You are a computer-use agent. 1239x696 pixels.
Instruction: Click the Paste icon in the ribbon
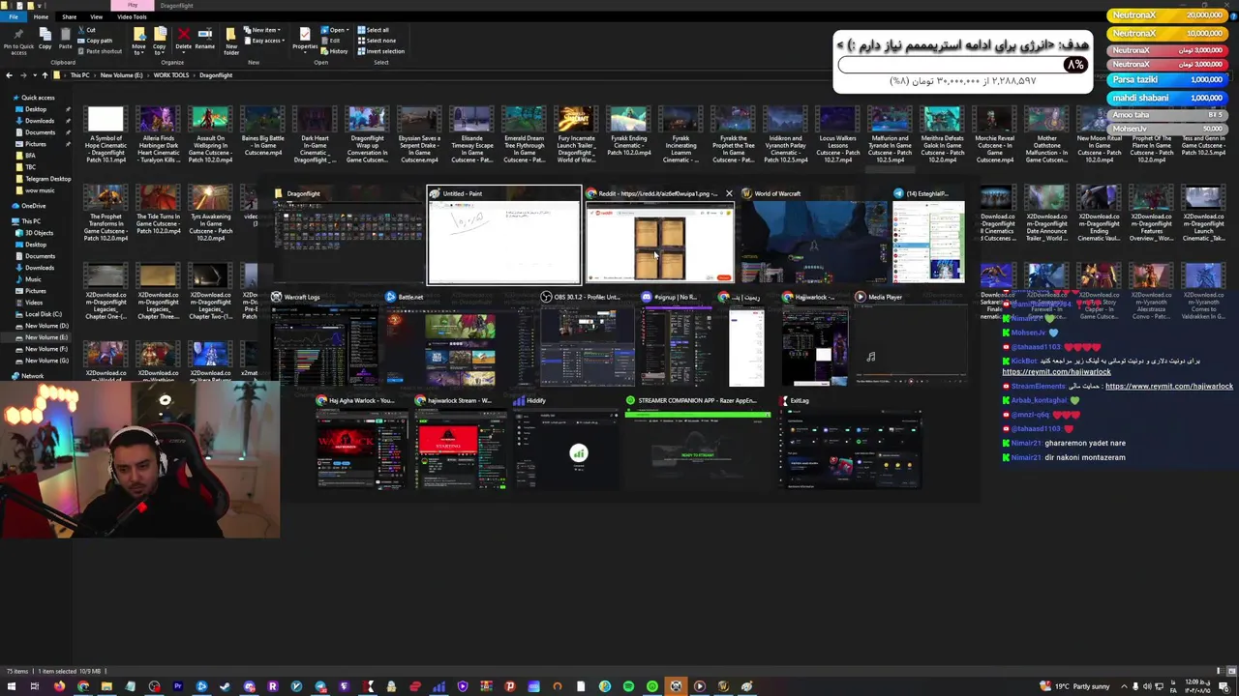tap(65, 39)
